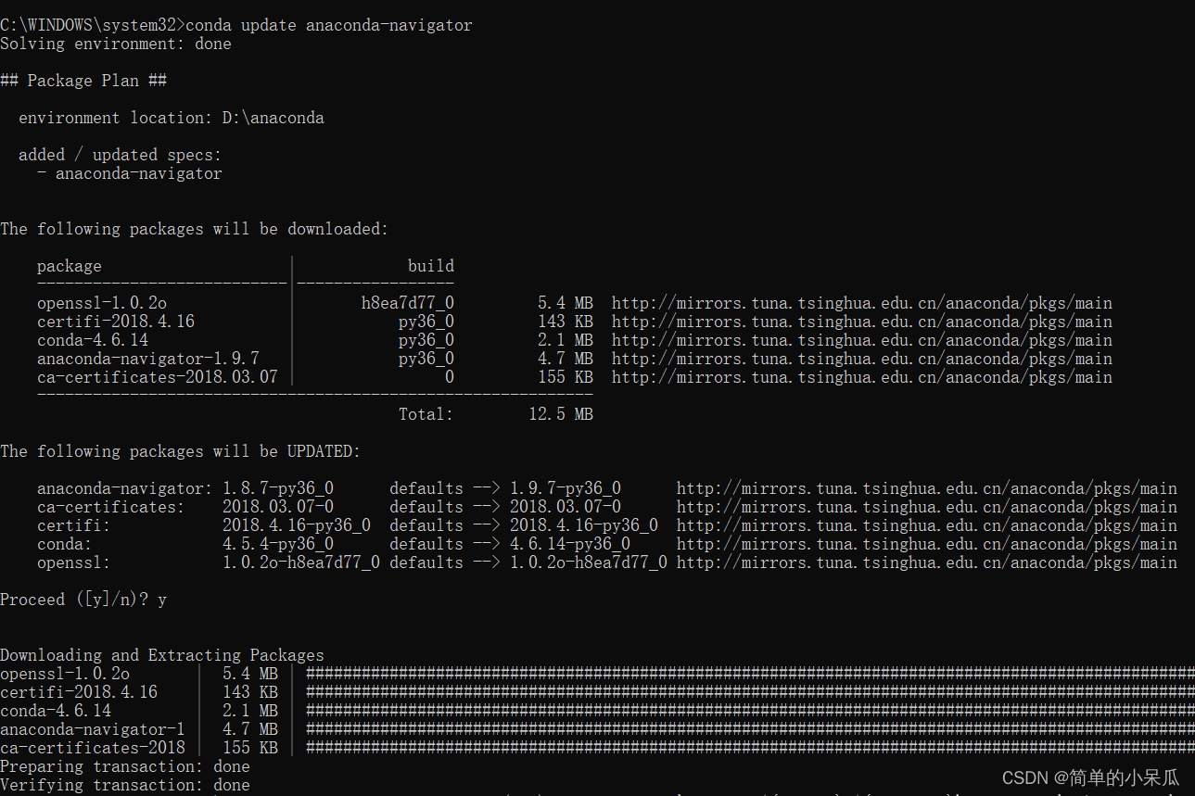Click the openssl-1.0.2o download progress bar

pos(750,674)
